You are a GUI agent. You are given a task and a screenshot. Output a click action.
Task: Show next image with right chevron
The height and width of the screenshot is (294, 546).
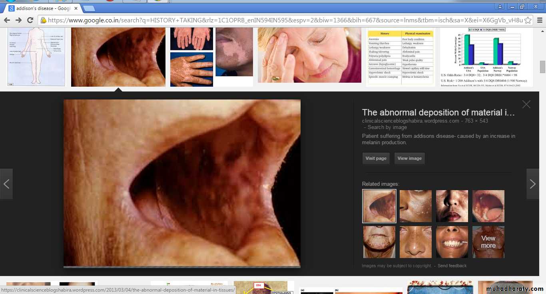click(532, 184)
